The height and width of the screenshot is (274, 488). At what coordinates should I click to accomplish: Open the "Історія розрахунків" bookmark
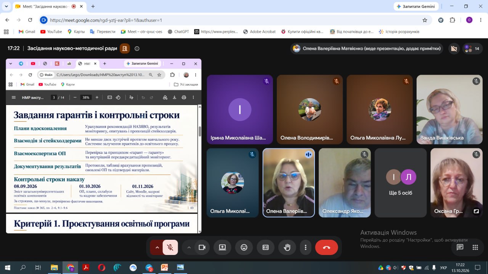pos(399,32)
